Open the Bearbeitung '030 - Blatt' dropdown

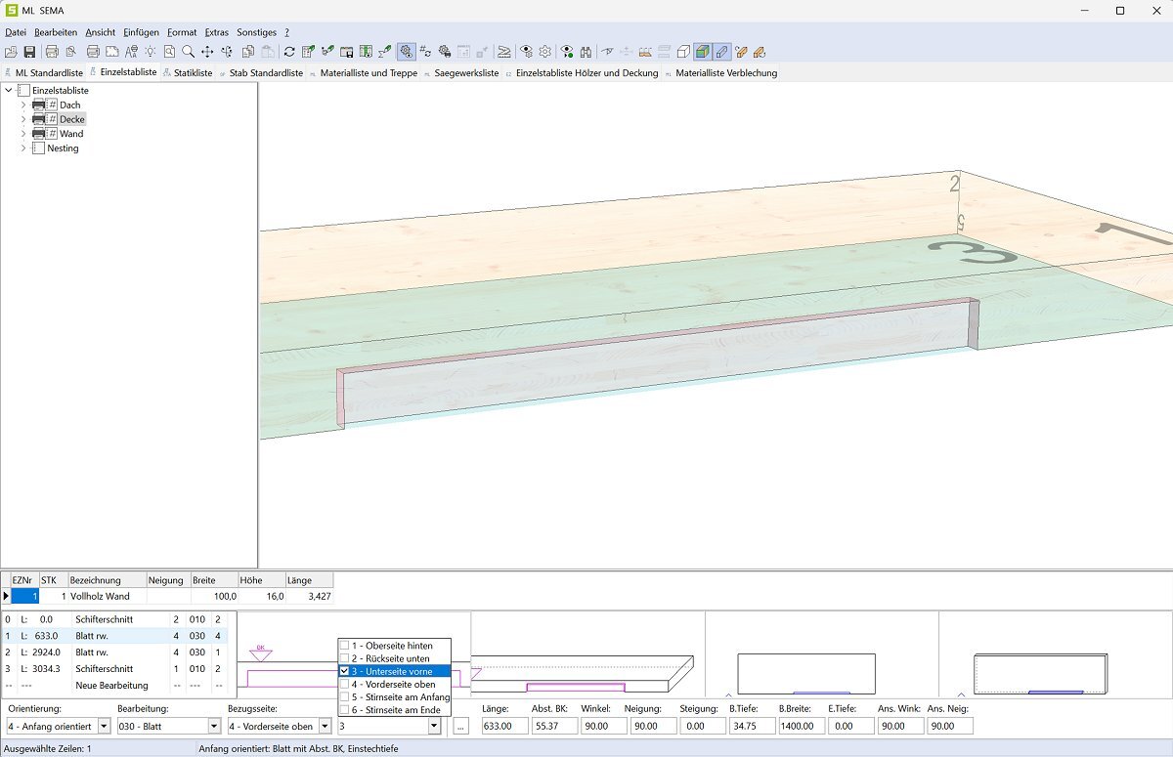click(x=214, y=726)
